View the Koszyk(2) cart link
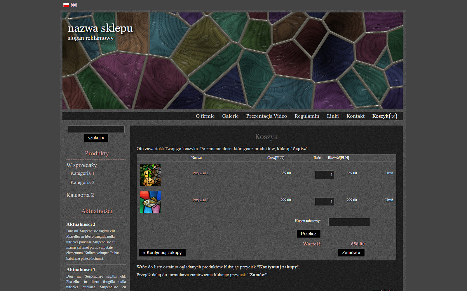The image size is (467, 291). (384, 116)
